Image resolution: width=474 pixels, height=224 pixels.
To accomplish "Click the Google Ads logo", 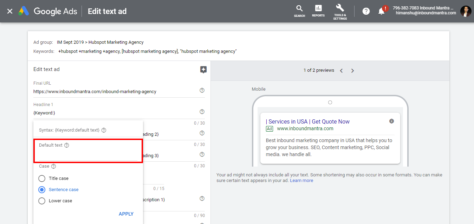I will (48, 11).
